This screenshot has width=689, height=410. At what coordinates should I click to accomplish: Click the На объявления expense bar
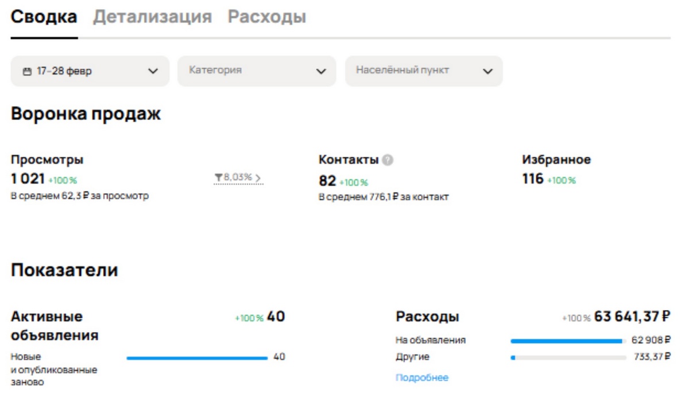[567, 341]
